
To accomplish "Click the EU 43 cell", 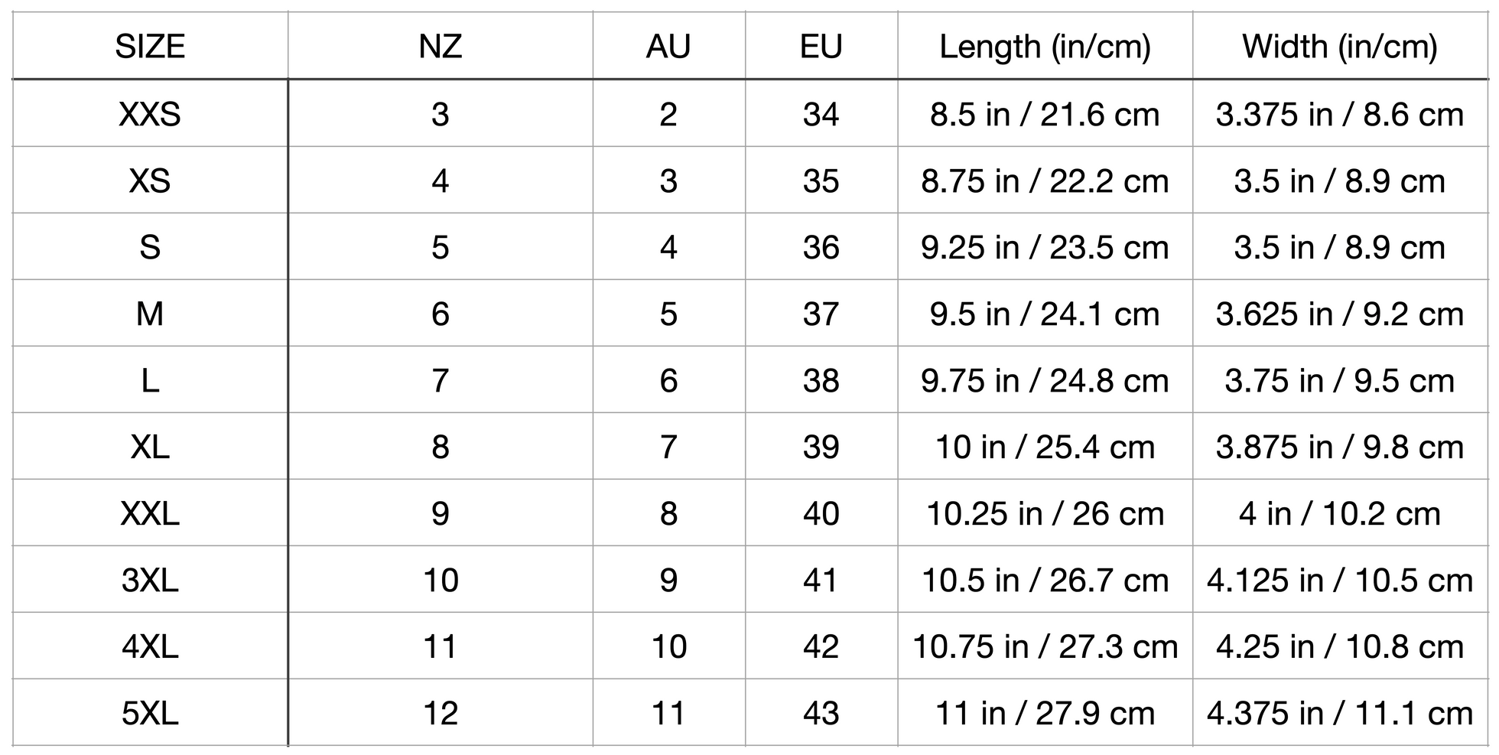I will pos(821,713).
